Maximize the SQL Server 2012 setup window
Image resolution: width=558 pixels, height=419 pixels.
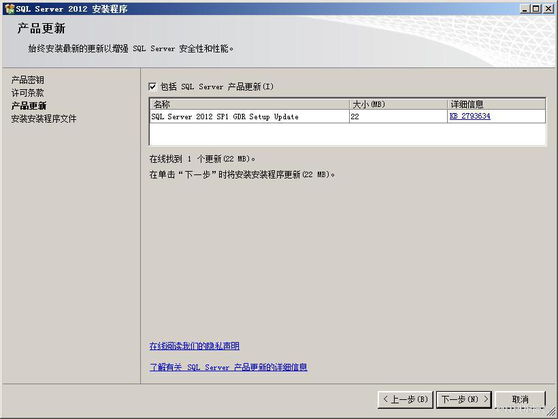click(536, 9)
